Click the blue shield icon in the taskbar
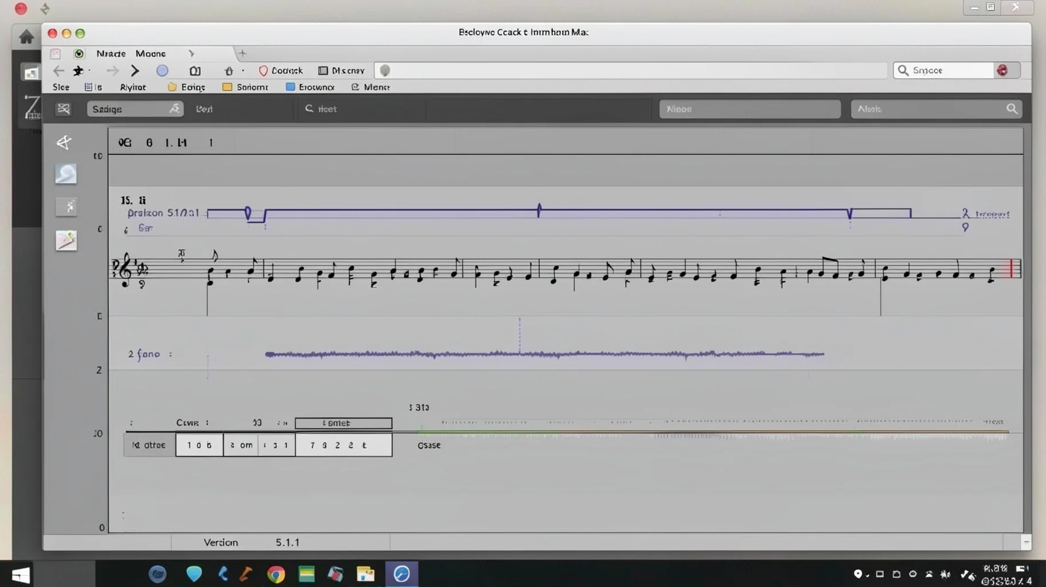This screenshot has height=587, width=1046. point(194,574)
